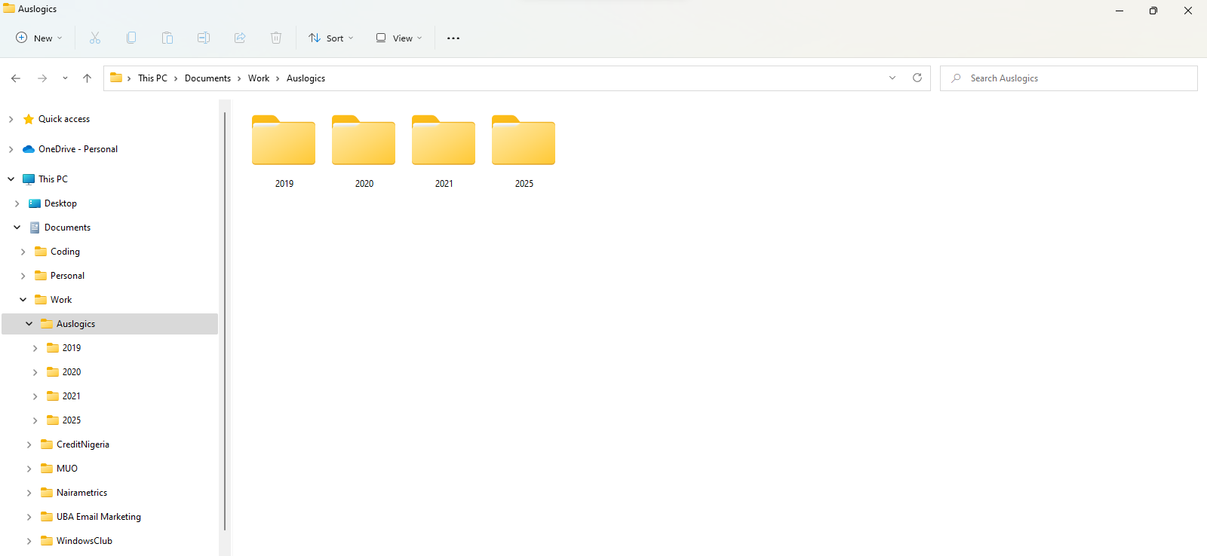Click the Search Auslogics input field
The width and height of the screenshot is (1207, 556).
click(x=1069, y=78)
